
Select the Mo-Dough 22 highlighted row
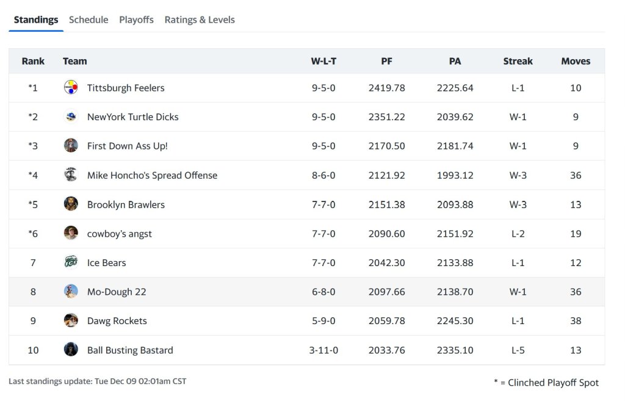tap(305, 291)
